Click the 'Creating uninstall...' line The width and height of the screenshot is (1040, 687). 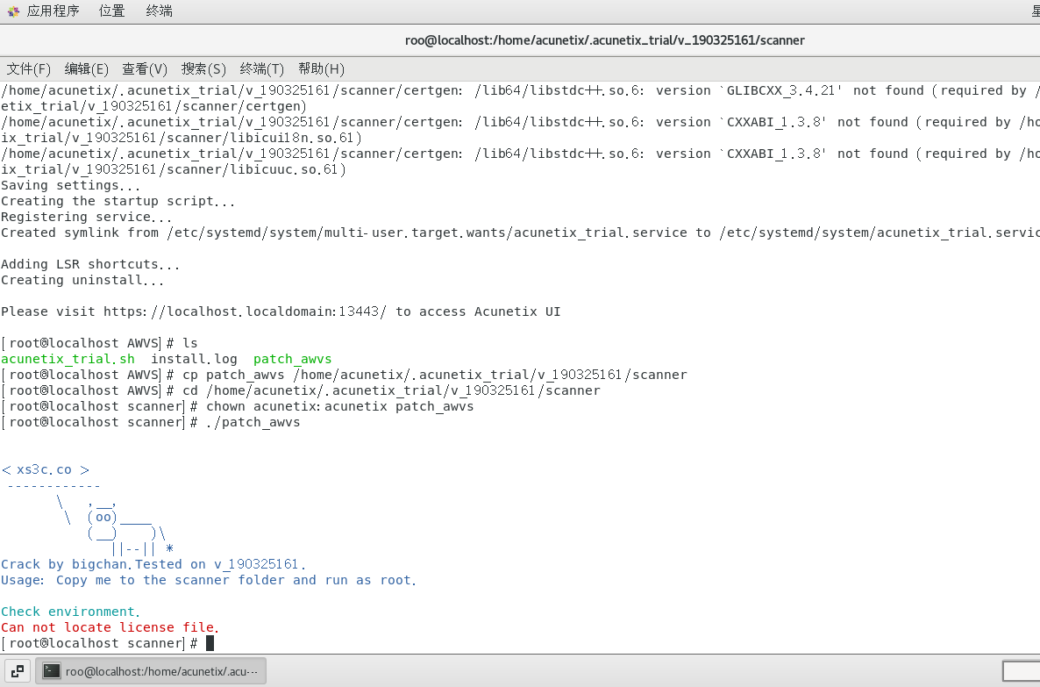click(82, 280)
